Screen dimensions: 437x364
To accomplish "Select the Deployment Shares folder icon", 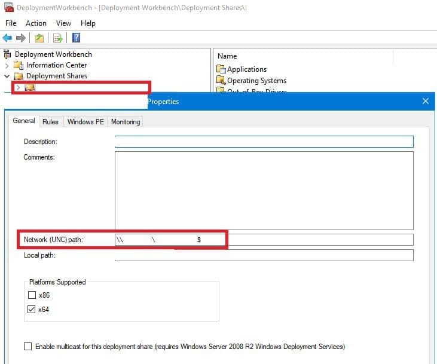I will (x=19, y=76).
